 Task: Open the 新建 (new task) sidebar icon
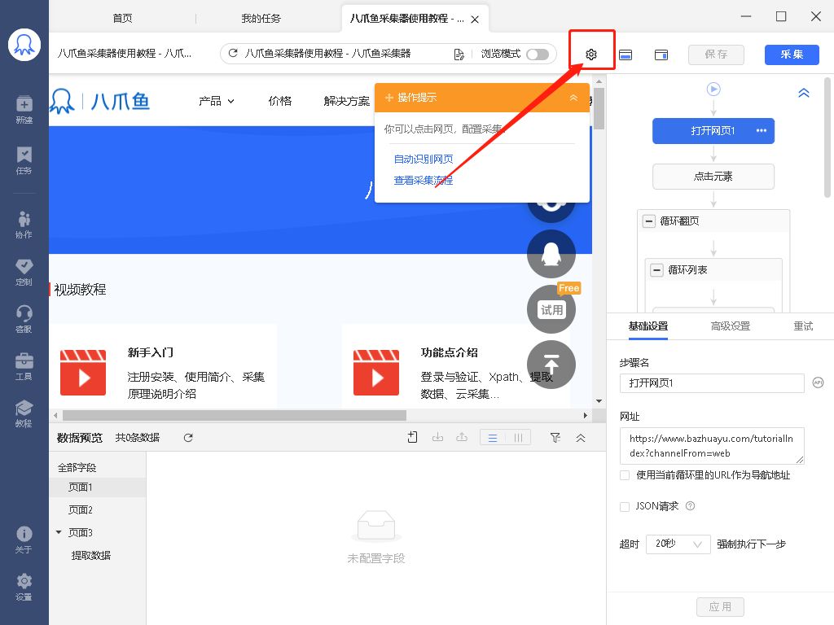pos(24,110)
